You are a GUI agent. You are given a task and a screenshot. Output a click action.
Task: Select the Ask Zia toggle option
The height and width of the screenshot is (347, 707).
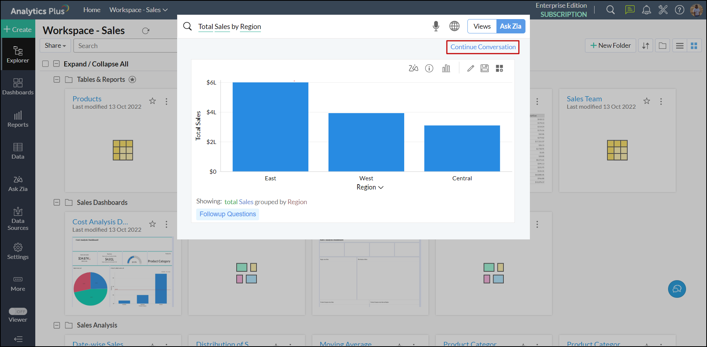(x=510, y=26)
